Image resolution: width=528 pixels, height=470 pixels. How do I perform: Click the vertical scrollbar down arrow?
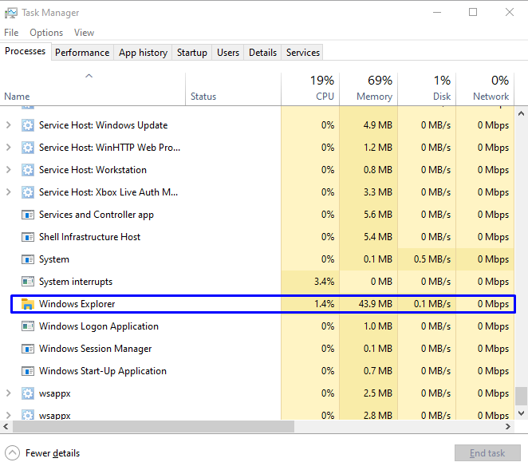coord(521,413)
